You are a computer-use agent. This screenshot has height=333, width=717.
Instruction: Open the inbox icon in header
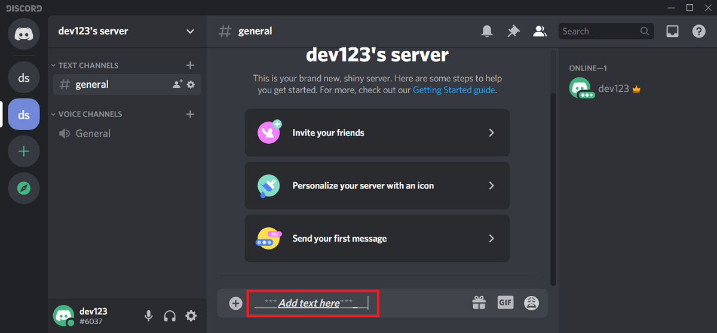(672, 32)
